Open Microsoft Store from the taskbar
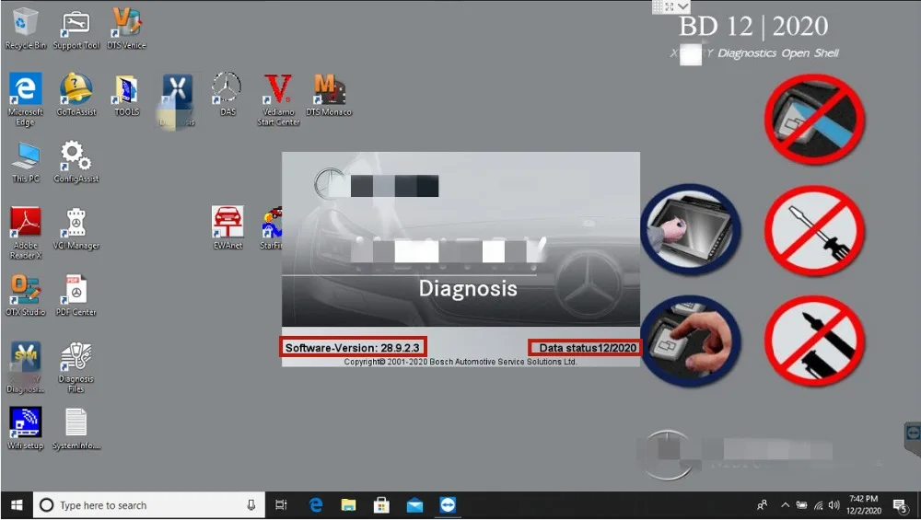 [381, 505]
